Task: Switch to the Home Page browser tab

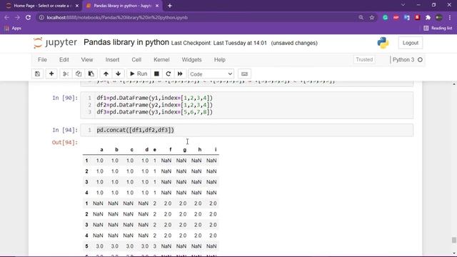Action: coord(42,6)
